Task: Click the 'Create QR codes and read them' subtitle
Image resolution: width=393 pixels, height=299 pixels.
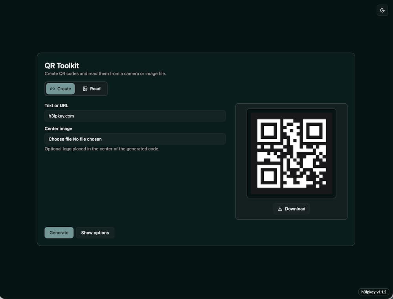Action: click(105, 74)
